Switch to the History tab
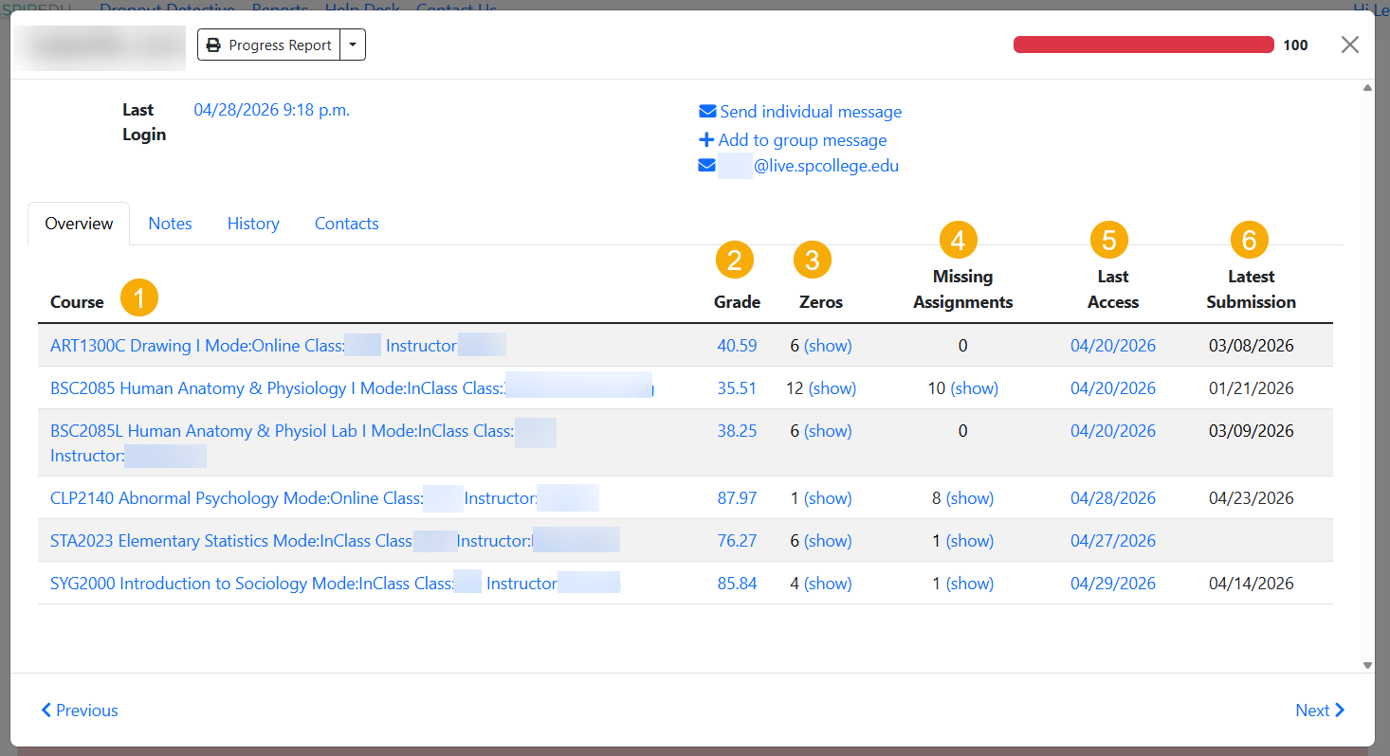The height and width of the screenshot is (756, 1390). click(x=253, y=224)
